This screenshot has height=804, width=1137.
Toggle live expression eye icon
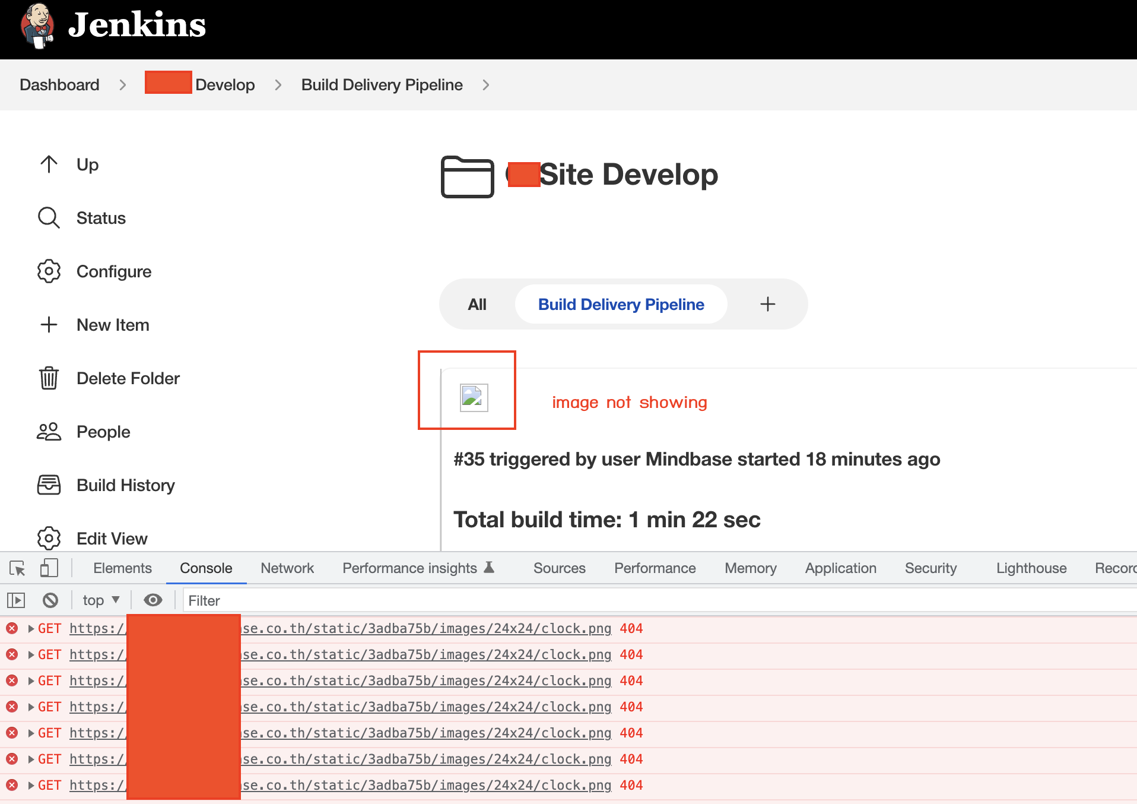tap(153, 600)
